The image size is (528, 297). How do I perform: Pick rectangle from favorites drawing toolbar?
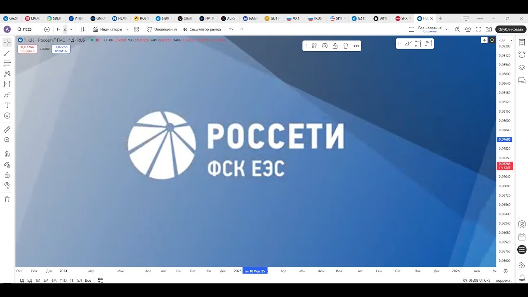coord(418,43)
